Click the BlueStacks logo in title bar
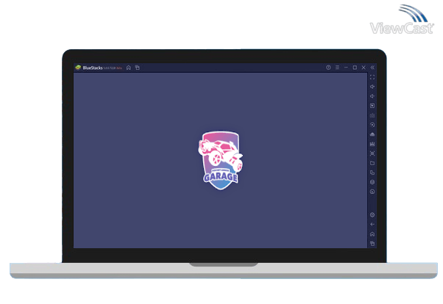Screen dimensions: 443x304 (x=77, y=68)
